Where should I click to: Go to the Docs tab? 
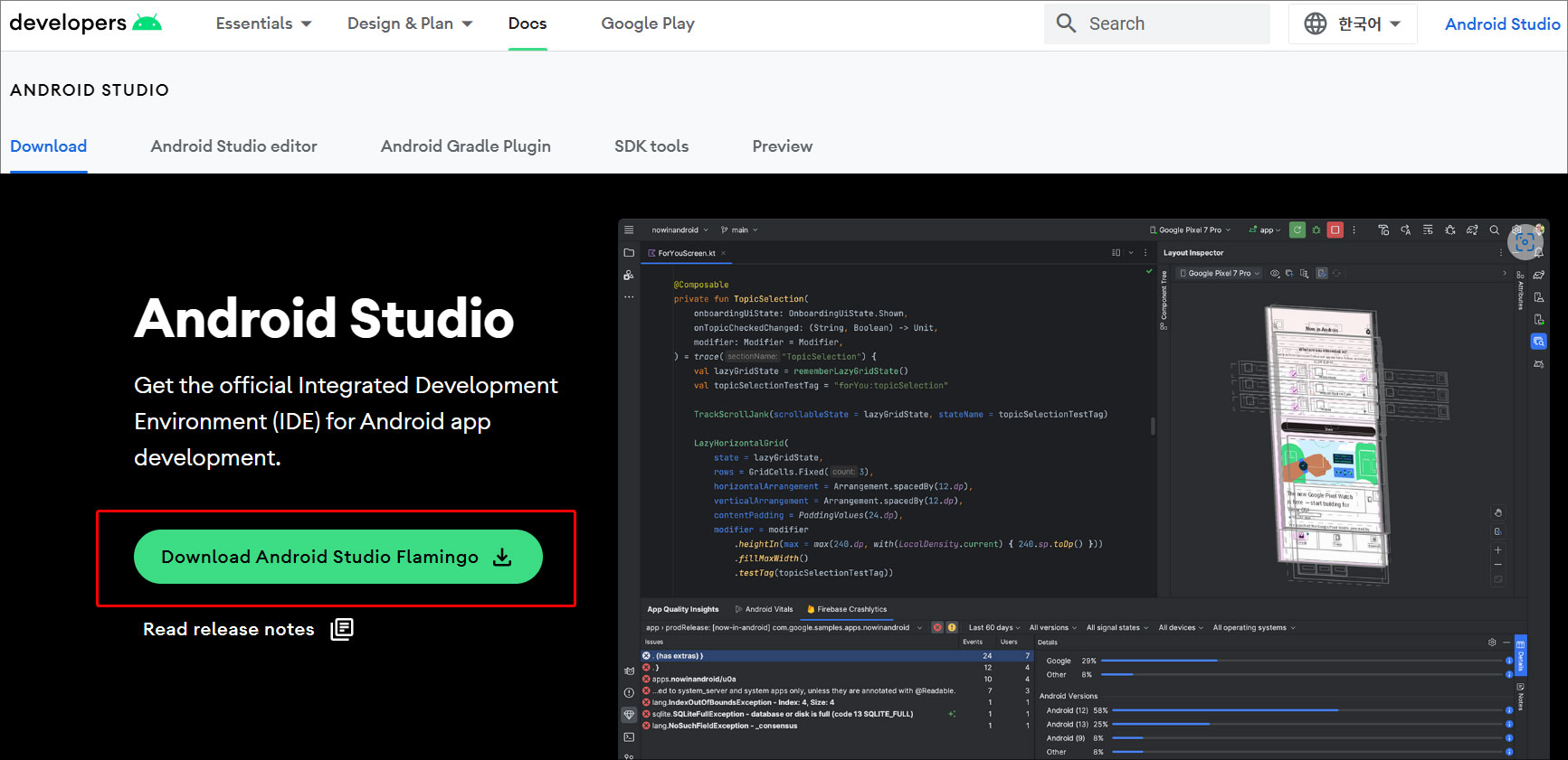pos(527,23)
